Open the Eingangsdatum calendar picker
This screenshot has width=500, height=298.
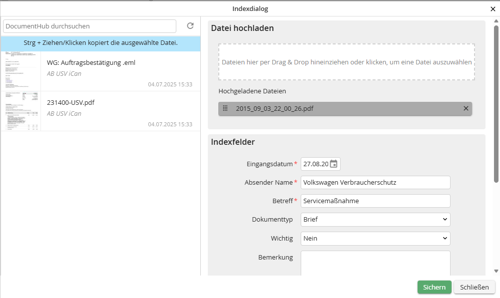tap(334, 164)
